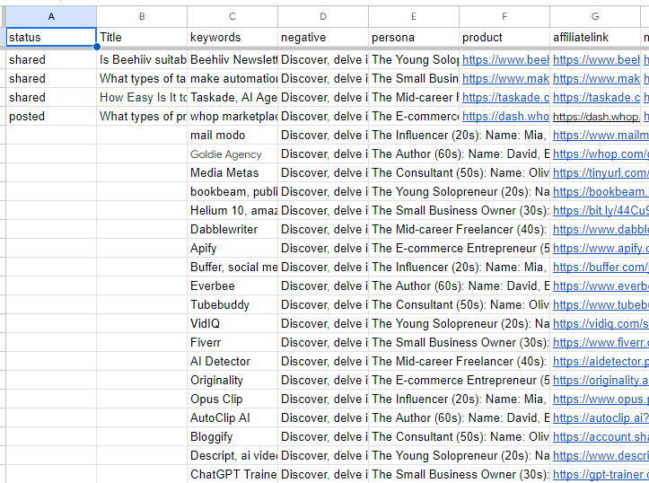Select keywords cell 'whop marketplac'
The width and height of the screenshot is (649, 483).
(232, 117)
